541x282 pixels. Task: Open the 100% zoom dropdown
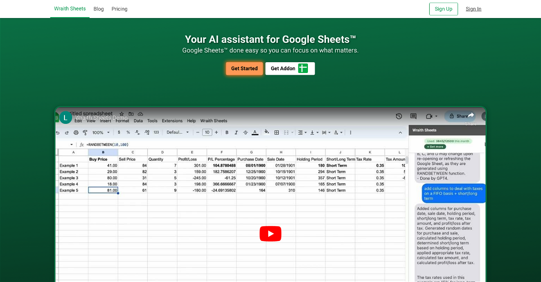[x=101, y=132]
